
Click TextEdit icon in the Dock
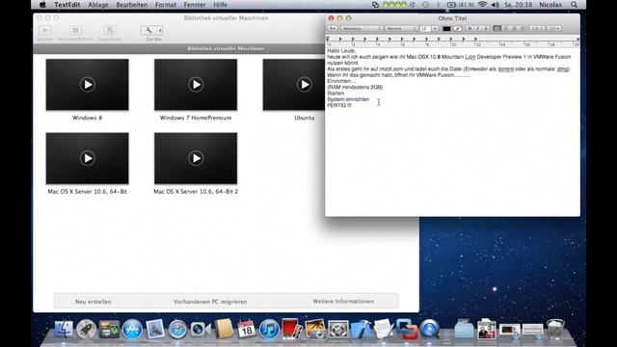coord(384,330)
